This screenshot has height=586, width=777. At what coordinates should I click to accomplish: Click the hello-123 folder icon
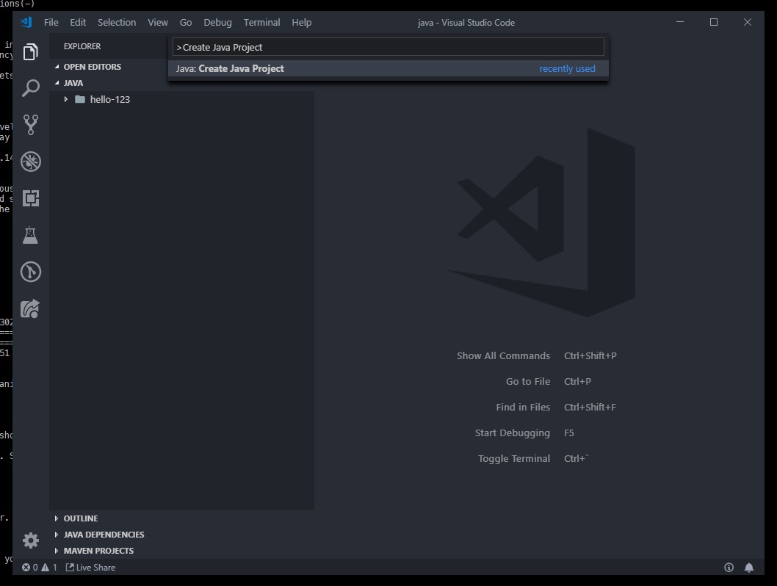[x=80, y=99]
